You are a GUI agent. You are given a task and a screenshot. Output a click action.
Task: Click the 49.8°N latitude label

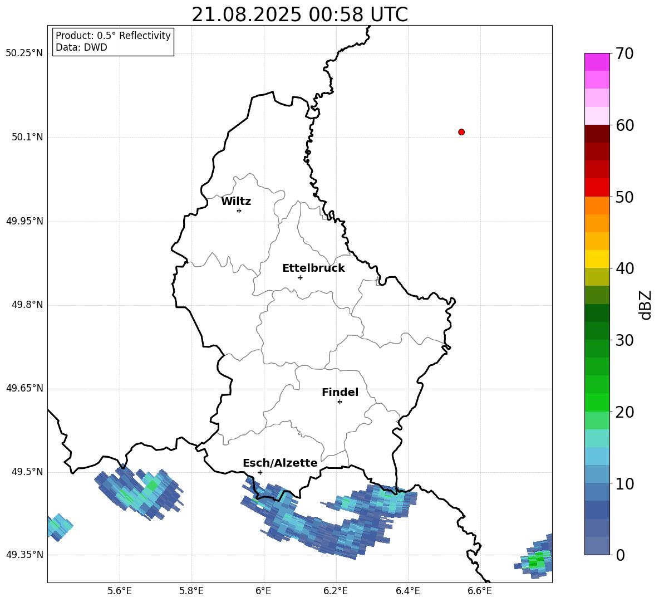tap(27, 305)
